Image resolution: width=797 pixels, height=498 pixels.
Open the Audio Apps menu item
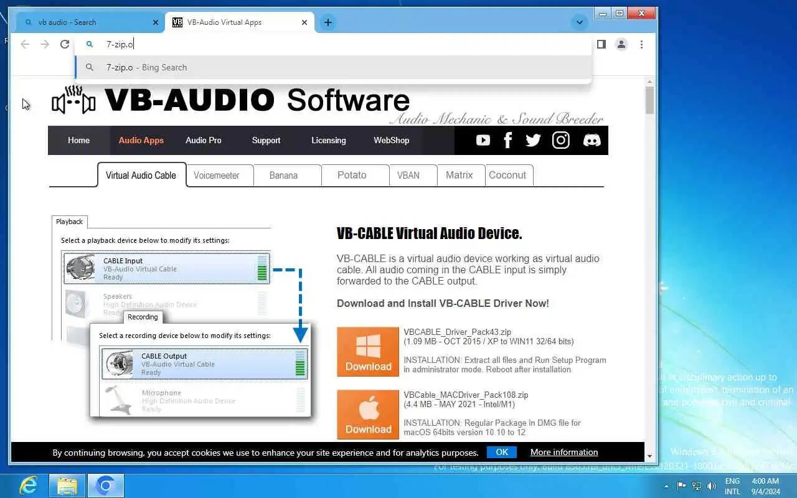click(141, 140)
